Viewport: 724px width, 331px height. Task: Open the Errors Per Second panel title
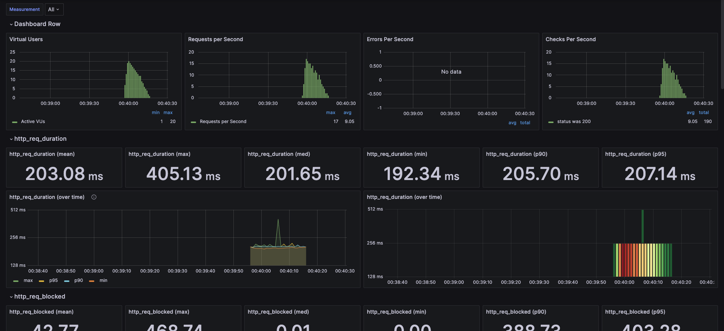(390, 39)
